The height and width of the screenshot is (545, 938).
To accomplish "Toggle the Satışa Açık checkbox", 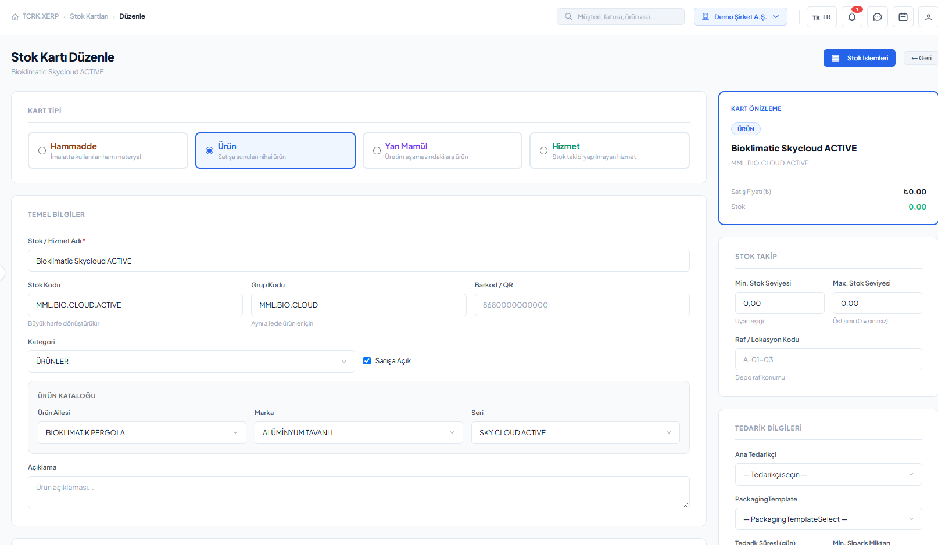I will pos(367,360).
